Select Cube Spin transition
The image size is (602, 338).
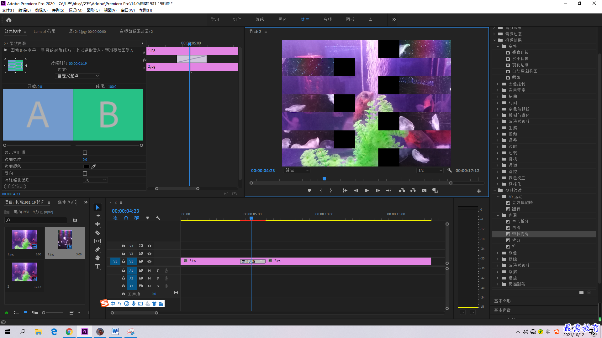click(522, 203)
